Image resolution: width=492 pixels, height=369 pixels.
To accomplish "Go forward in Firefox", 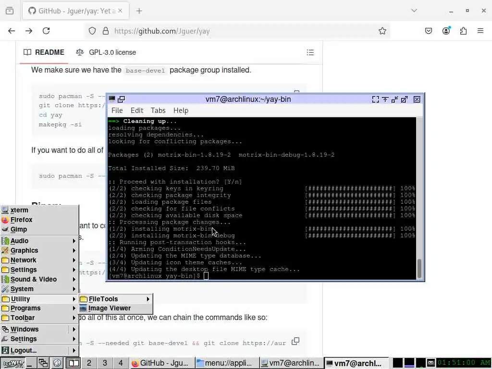I will (x=29, y=31).
